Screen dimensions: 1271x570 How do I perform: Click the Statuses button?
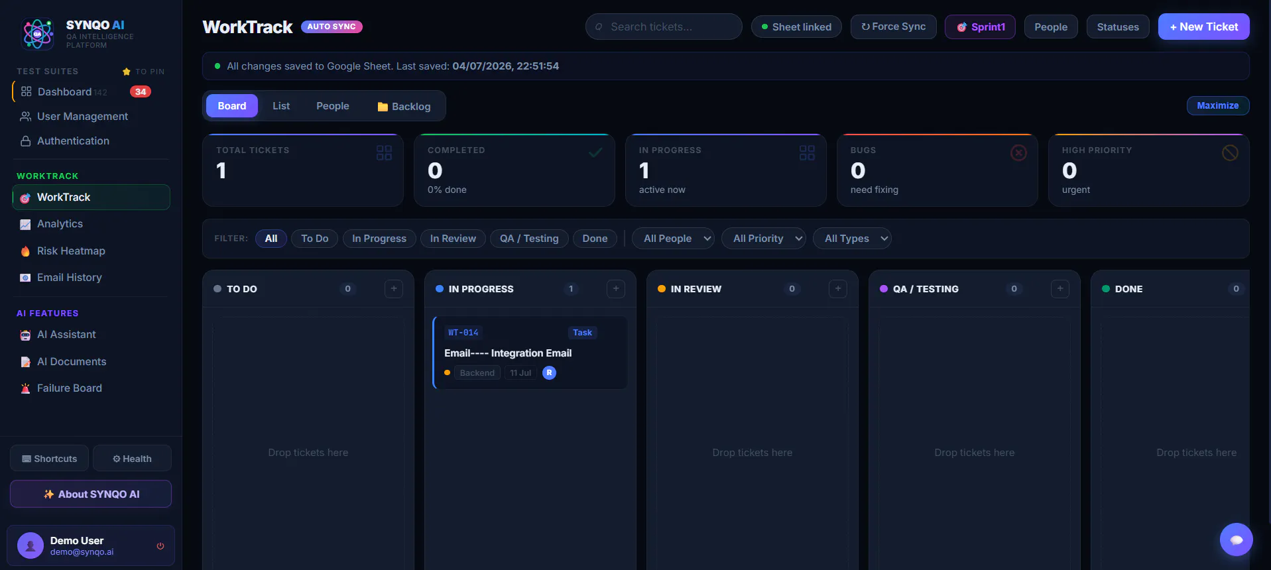[1118, 27]
